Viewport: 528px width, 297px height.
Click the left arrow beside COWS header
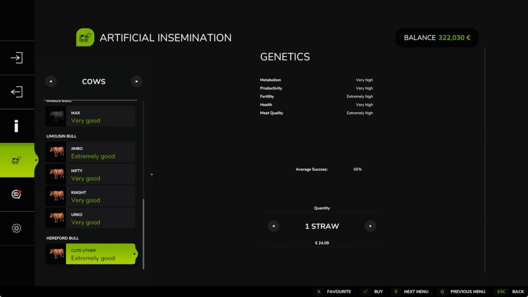tap(51, 81)
